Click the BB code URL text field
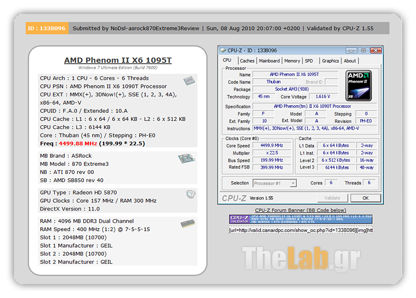This screenshot has width=416, height=298. click(301, 230)
